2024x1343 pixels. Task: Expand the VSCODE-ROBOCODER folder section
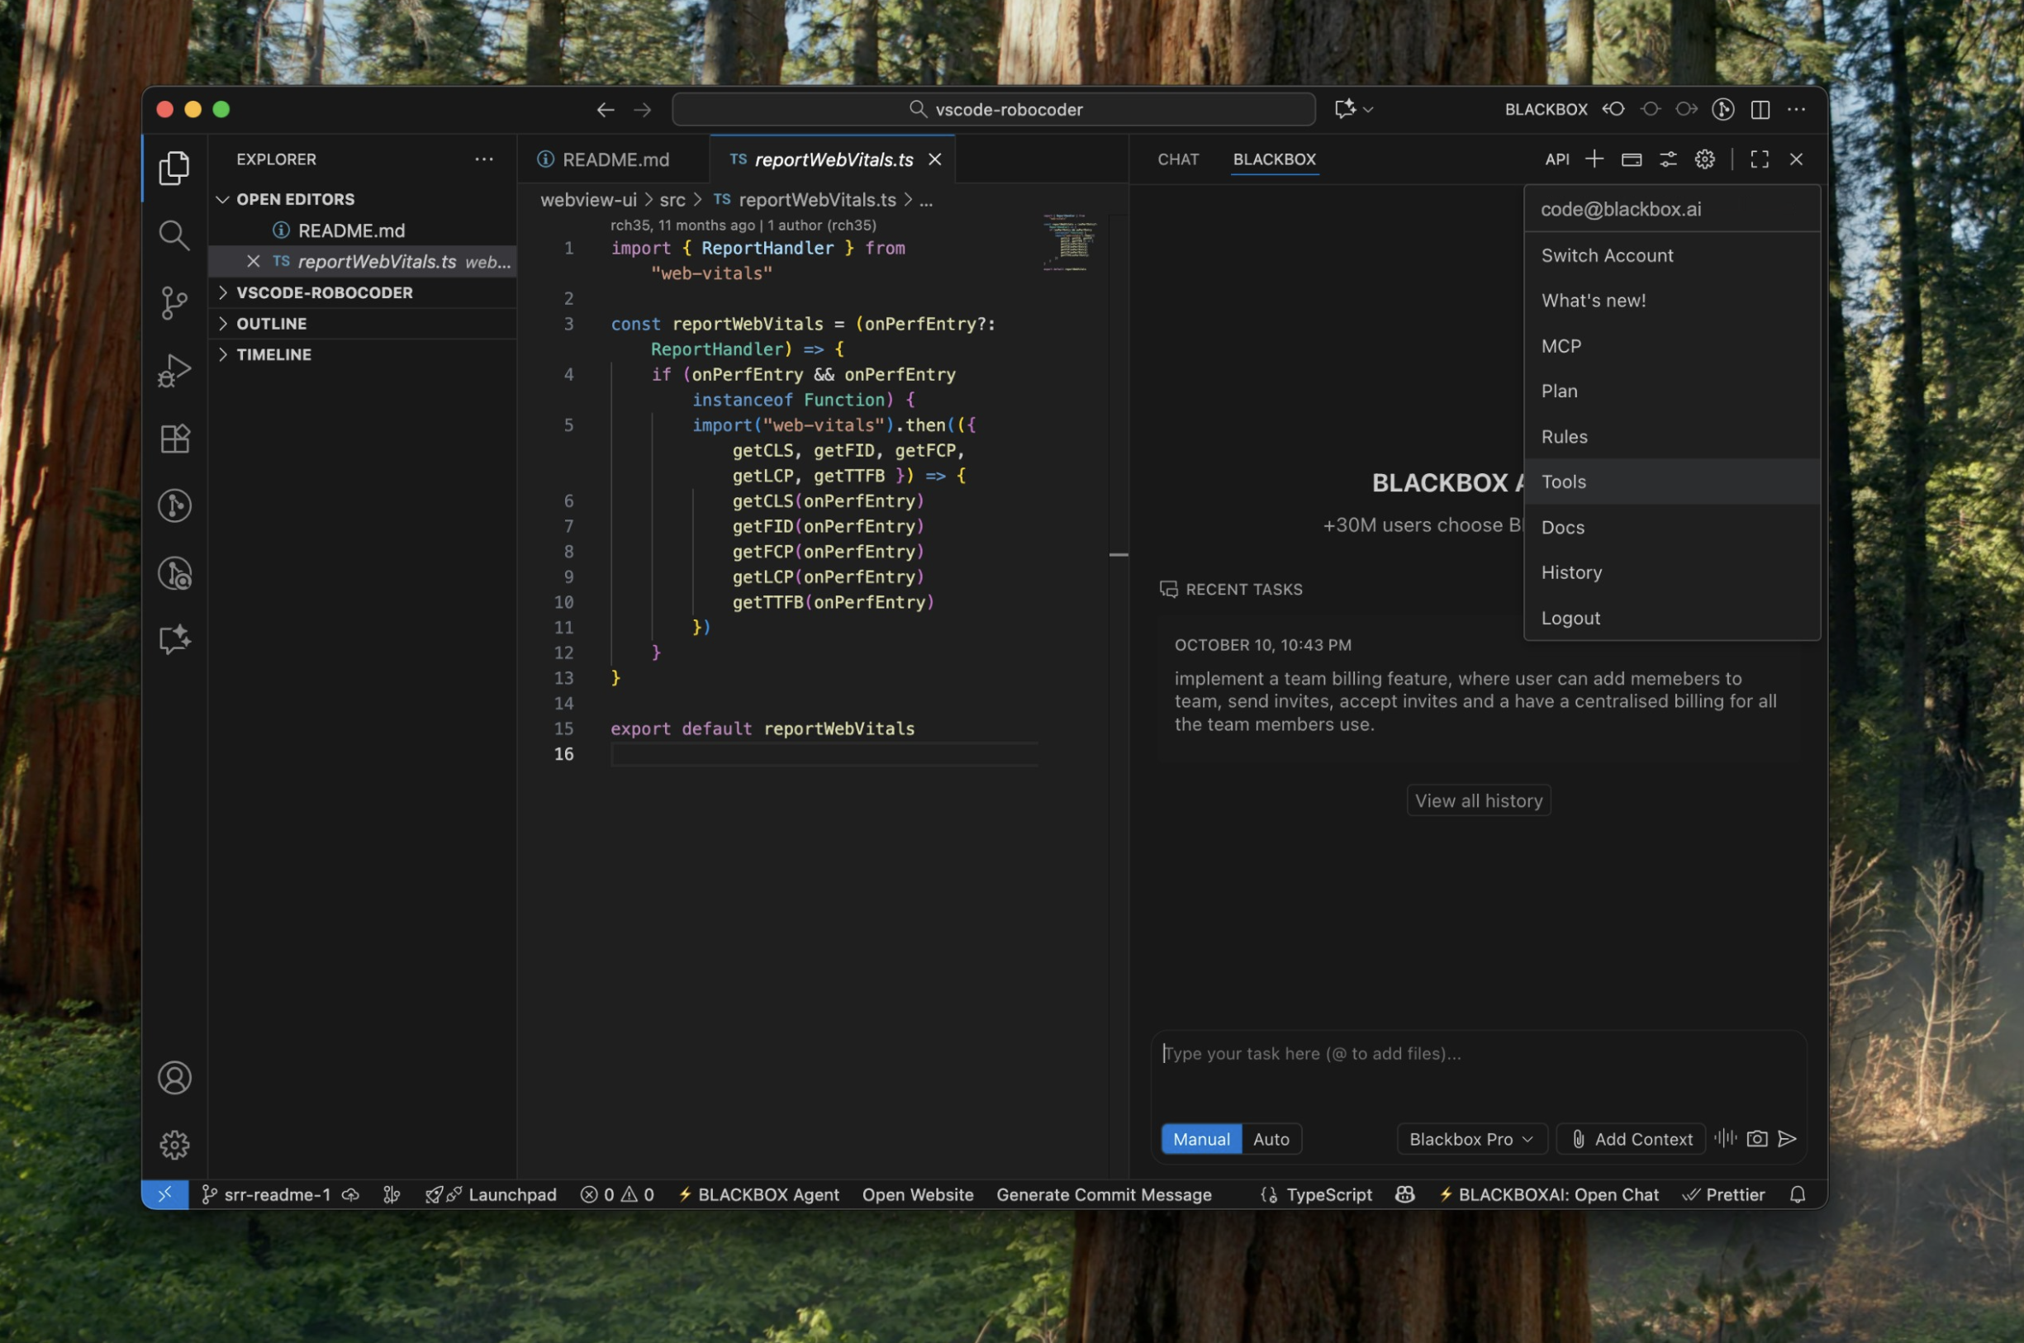click(x=324, y=293)
